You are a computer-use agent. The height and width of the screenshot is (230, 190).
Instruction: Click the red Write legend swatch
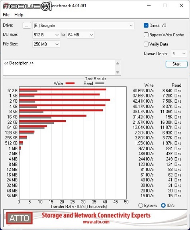(70, 83)
